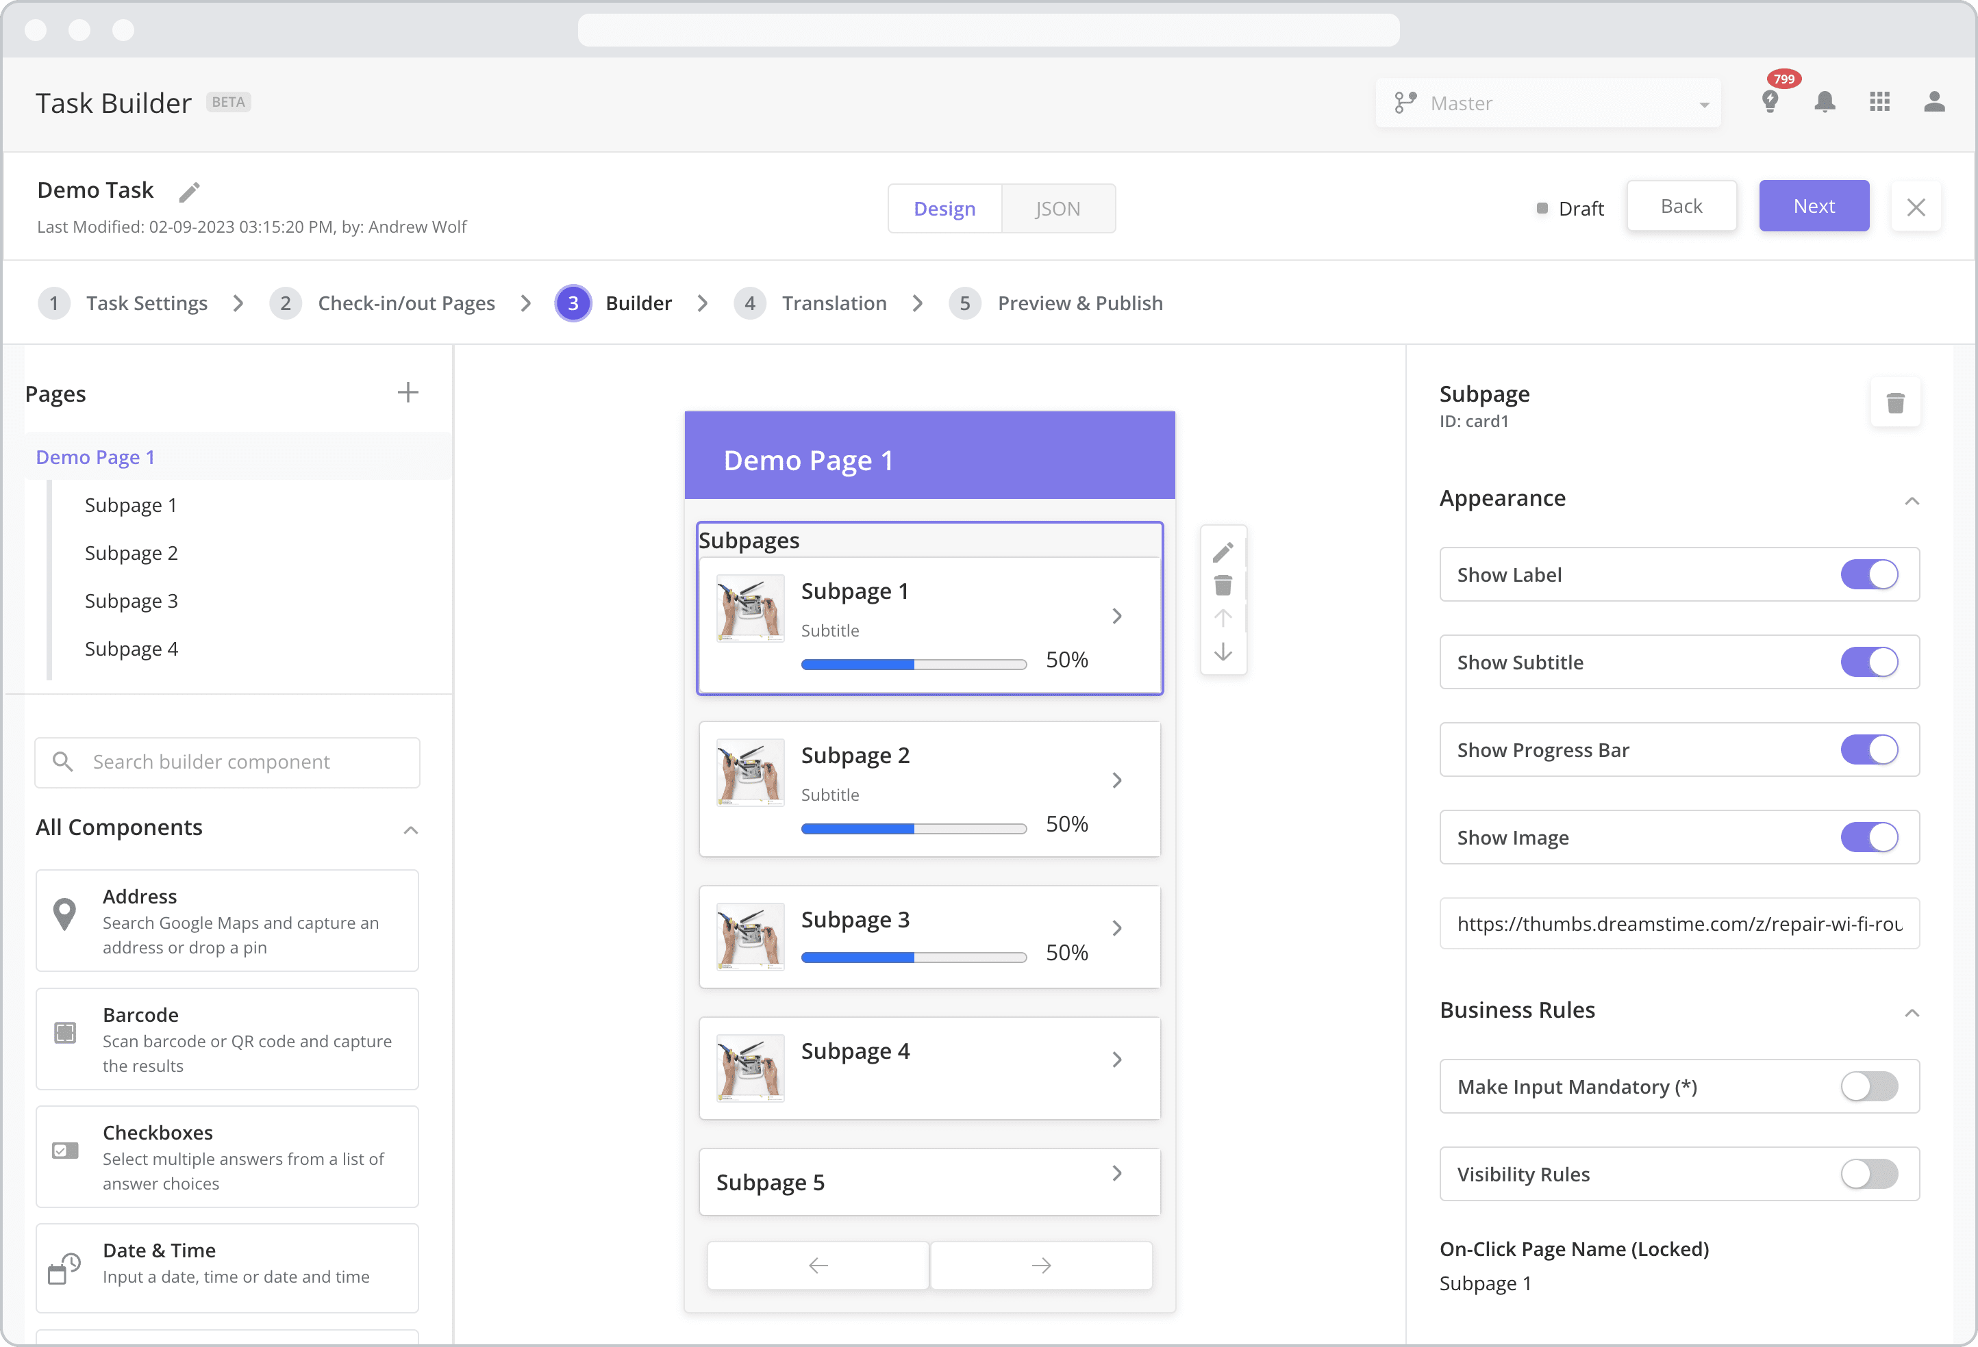
Task: Open the lightbulb tips icon with 799 badge
Action: [1770, 102]
